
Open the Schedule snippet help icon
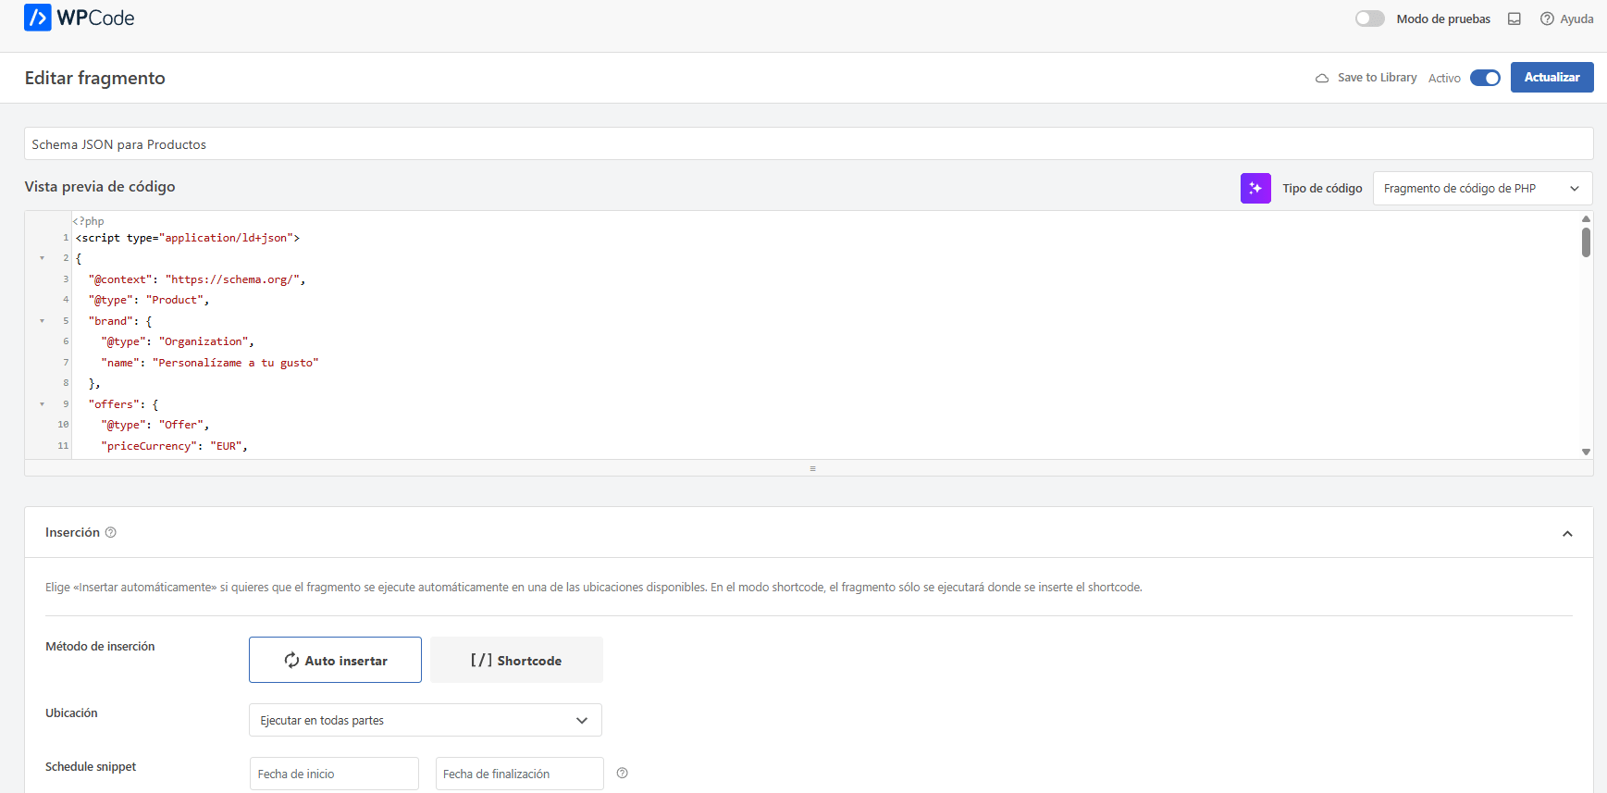[623, 773]
